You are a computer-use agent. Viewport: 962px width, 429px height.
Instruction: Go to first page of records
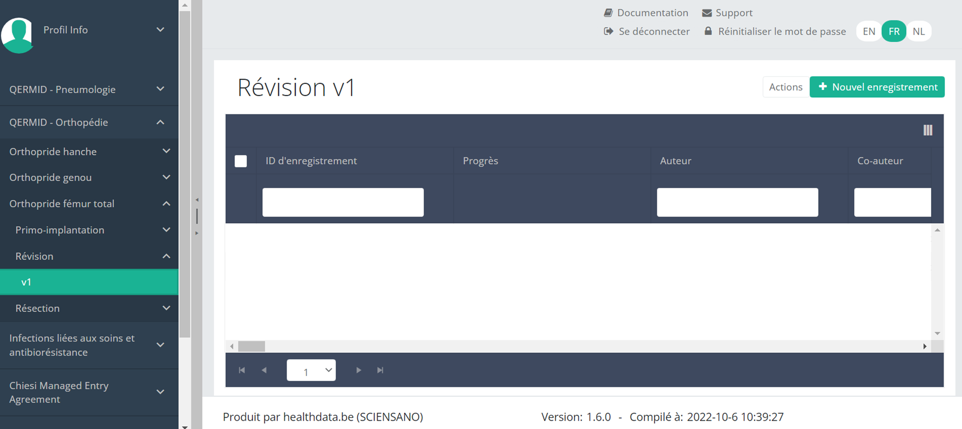[x=241, y=370]
